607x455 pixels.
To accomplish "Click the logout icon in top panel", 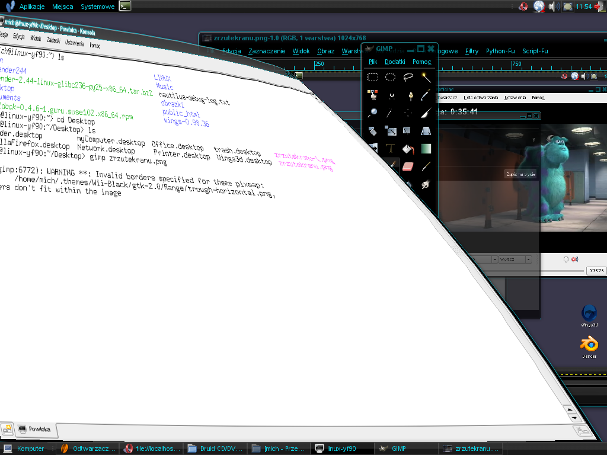I will (x=600, y=6).
